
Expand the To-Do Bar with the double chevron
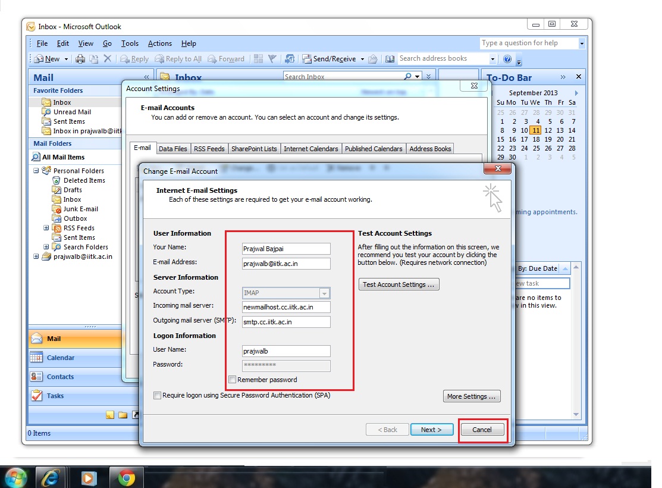[x=563, y=77]
